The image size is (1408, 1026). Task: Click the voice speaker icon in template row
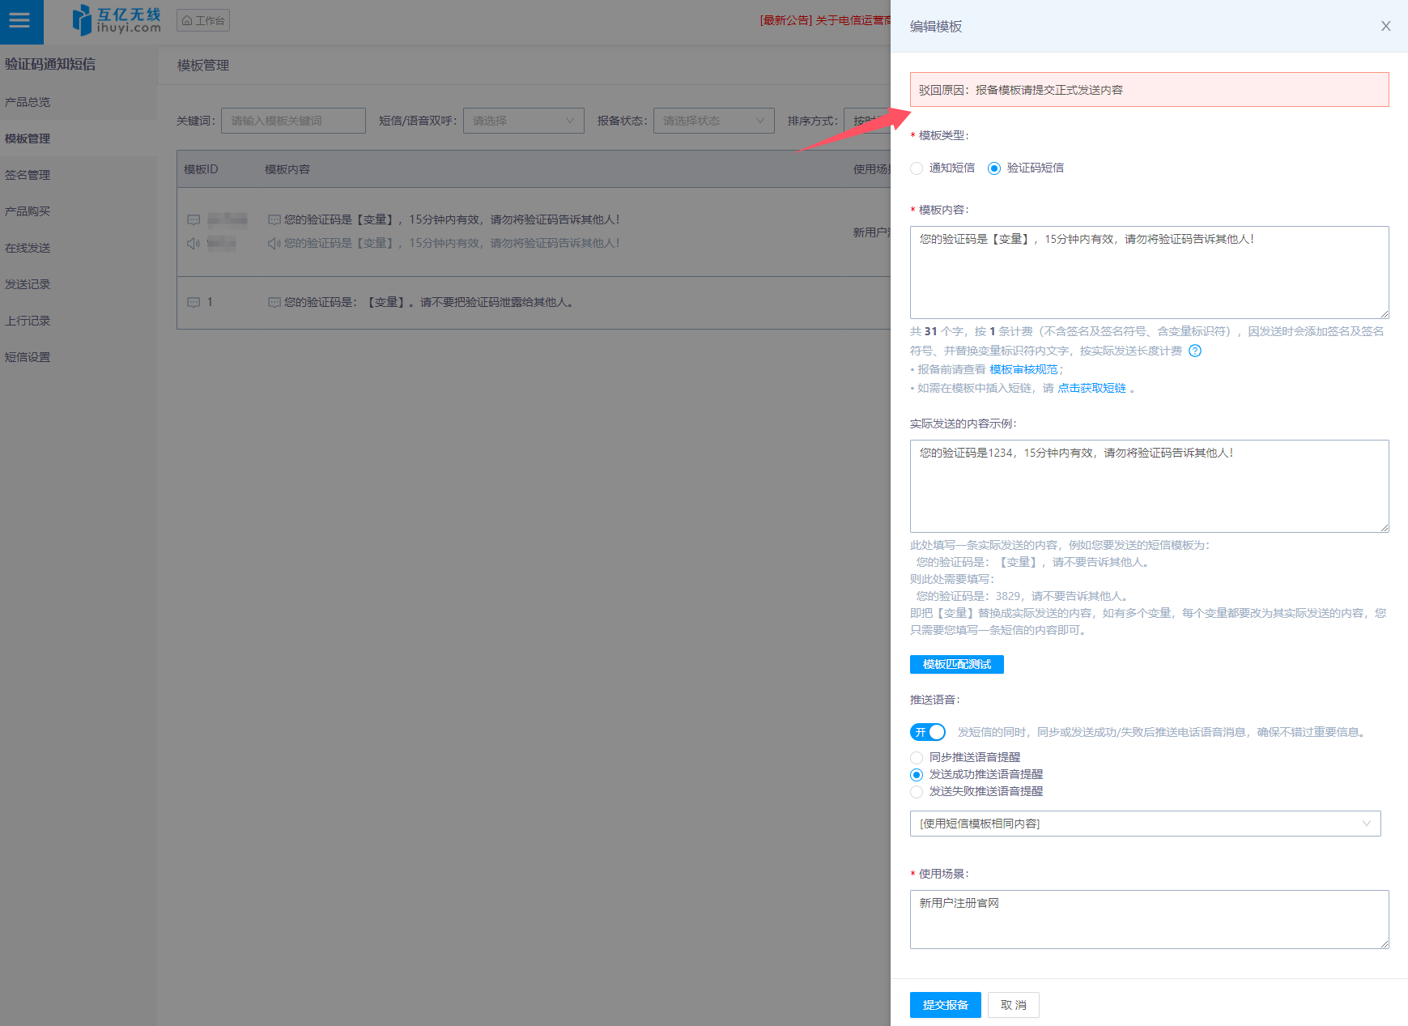[x=194, y=243]
